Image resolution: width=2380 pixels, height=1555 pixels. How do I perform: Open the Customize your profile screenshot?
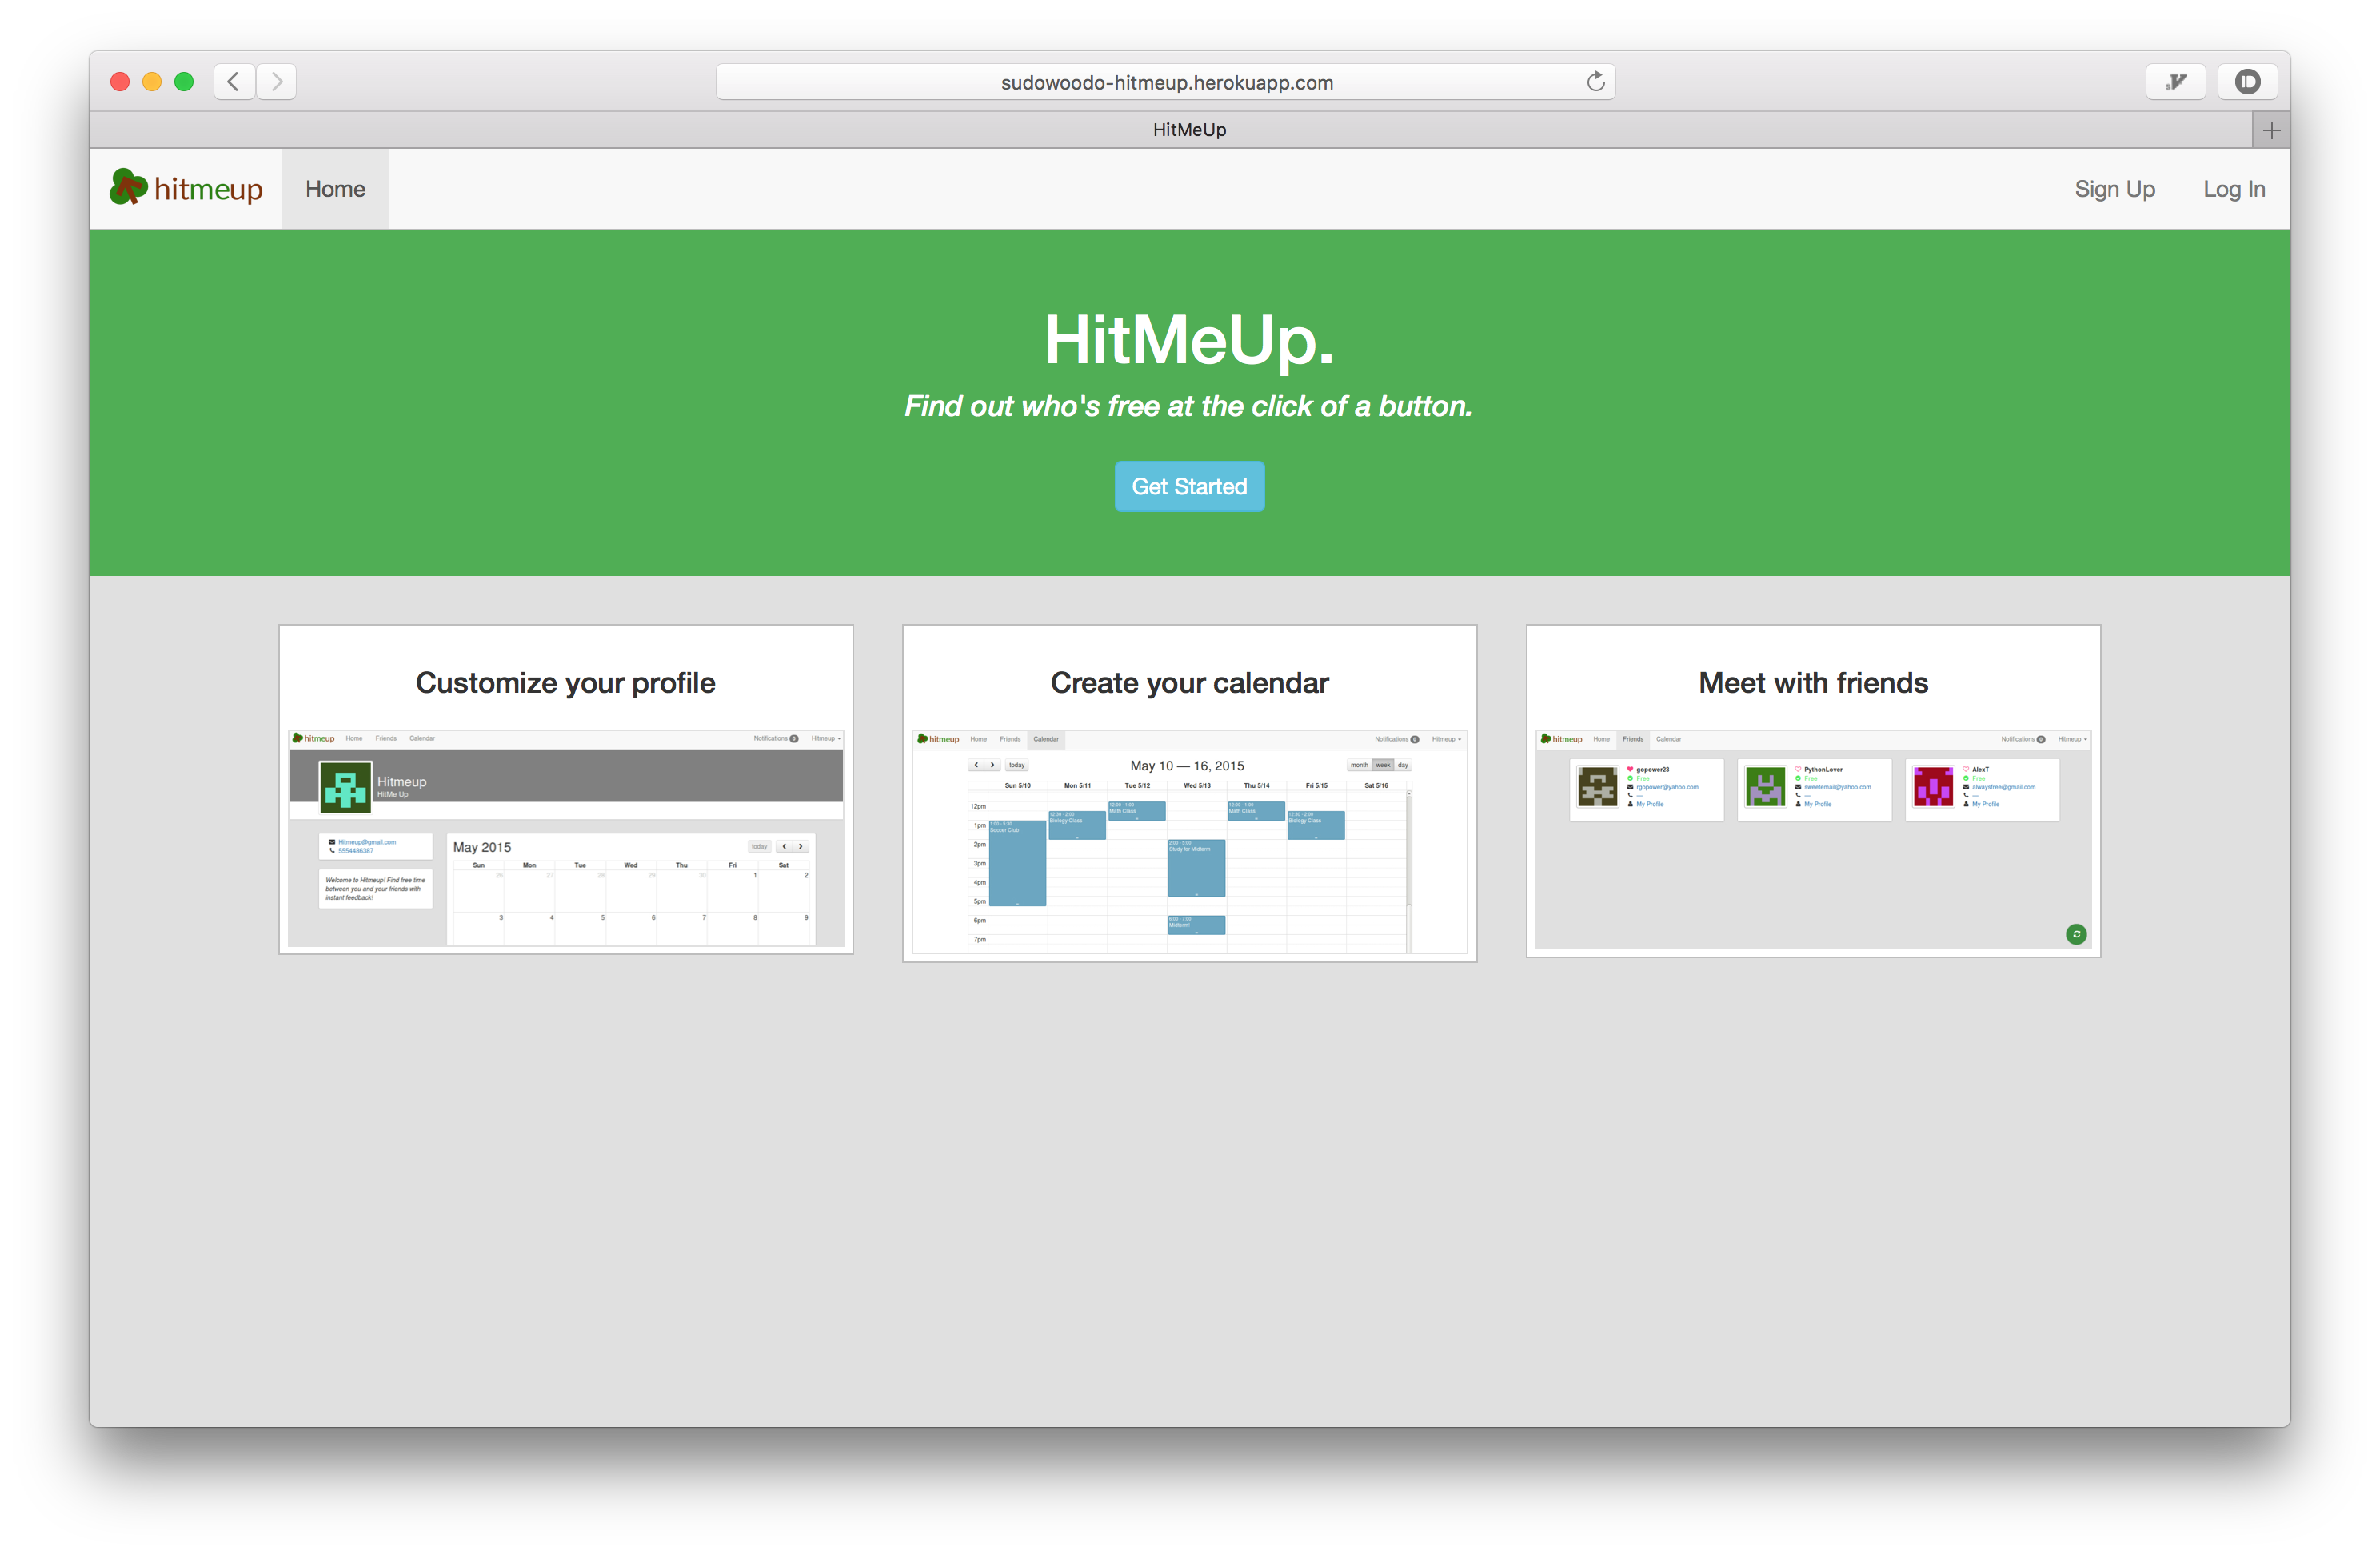[x=566, y=838]
